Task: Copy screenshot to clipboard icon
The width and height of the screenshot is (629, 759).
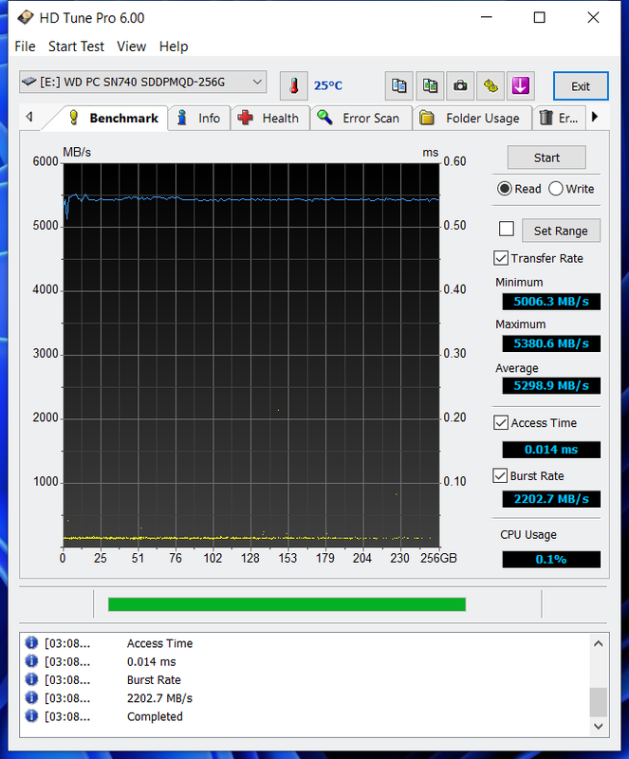Action: click(430, 86)
